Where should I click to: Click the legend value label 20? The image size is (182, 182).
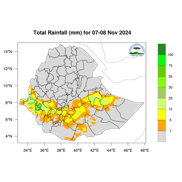170,98
